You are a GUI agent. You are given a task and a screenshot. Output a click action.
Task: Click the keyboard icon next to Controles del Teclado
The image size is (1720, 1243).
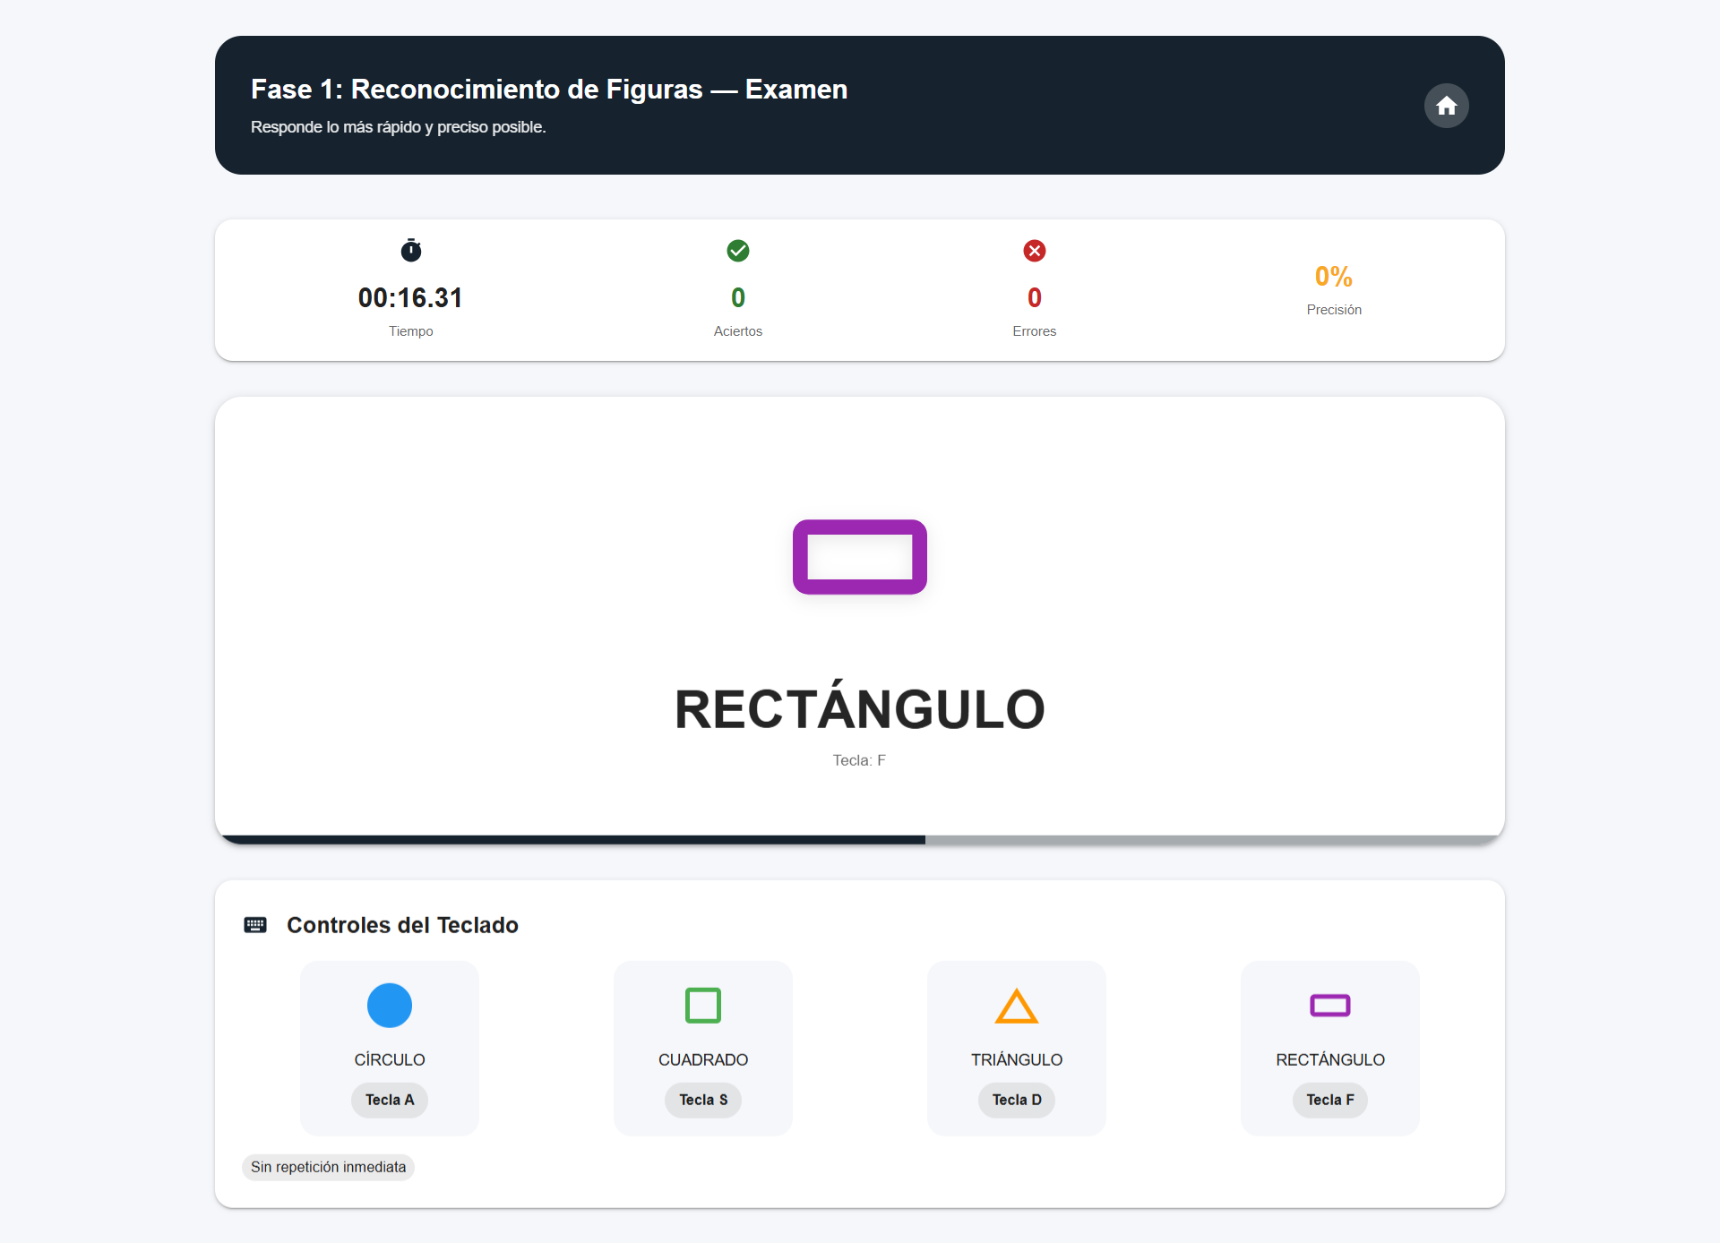(x=255, y=924)
